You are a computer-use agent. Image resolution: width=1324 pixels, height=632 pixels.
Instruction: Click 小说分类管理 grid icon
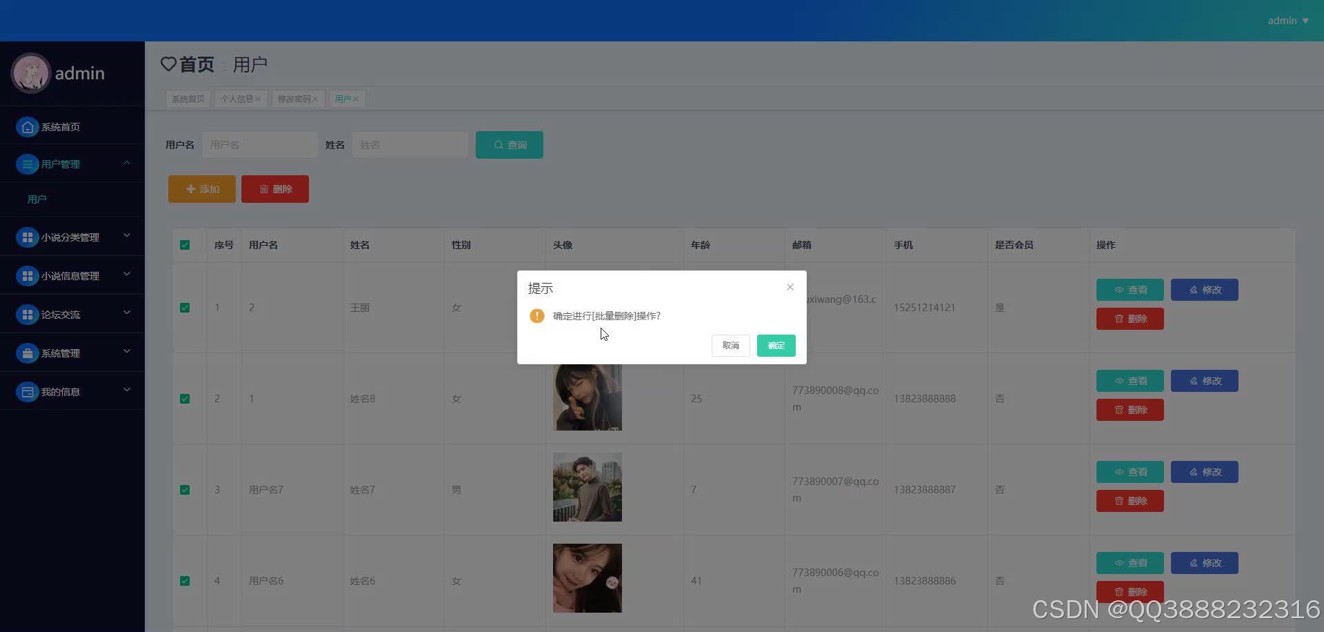pos(27,237)
